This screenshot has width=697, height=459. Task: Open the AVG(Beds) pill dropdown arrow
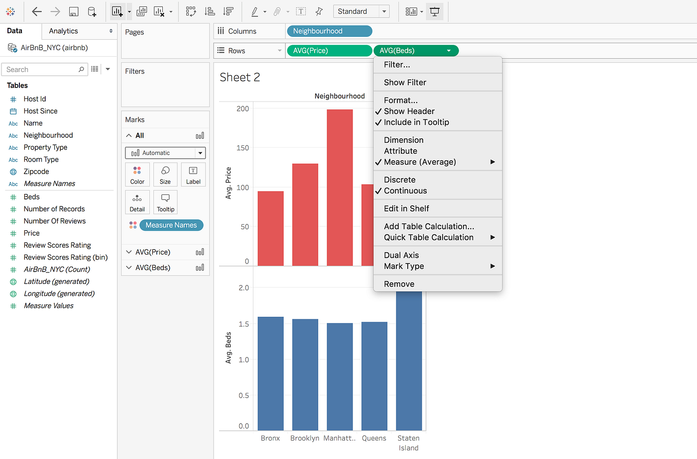point(449,51)
